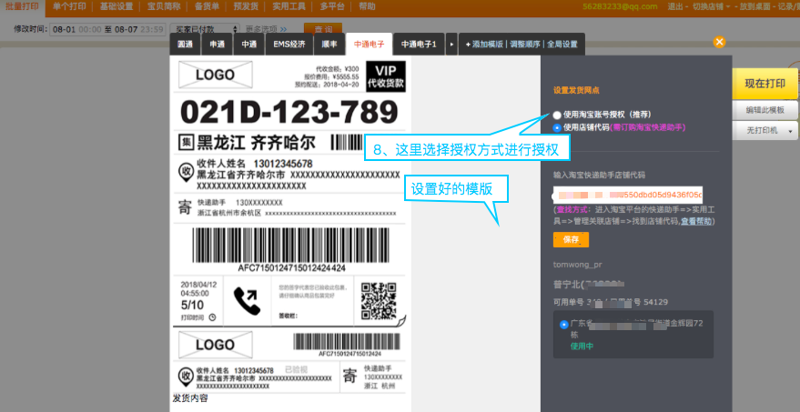
Task: Click the phone icon on label preview
Action: coord(247,299)
